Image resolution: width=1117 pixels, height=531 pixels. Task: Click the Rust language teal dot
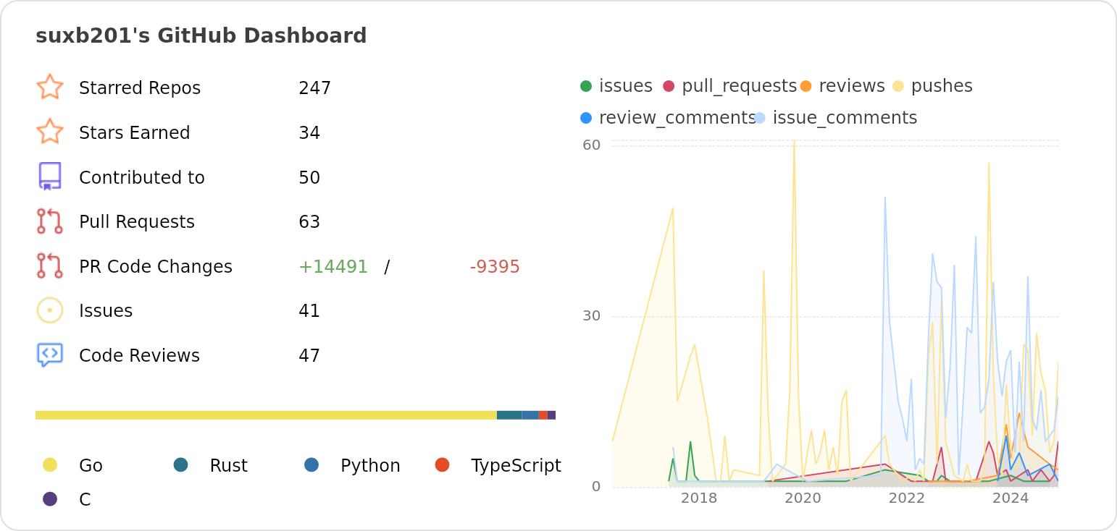(181, 464)
